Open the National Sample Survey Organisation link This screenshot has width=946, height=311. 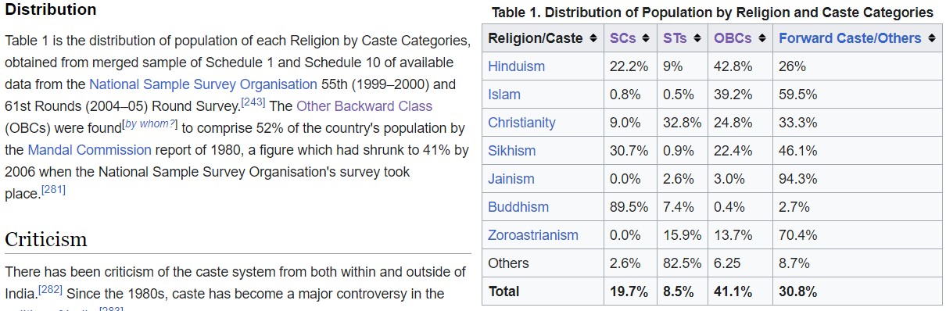[203, 84]
